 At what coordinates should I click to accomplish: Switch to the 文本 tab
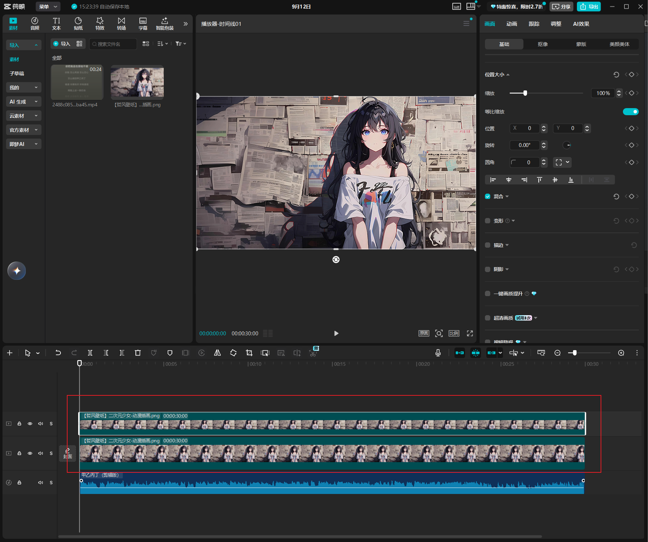tap(57, 24)
